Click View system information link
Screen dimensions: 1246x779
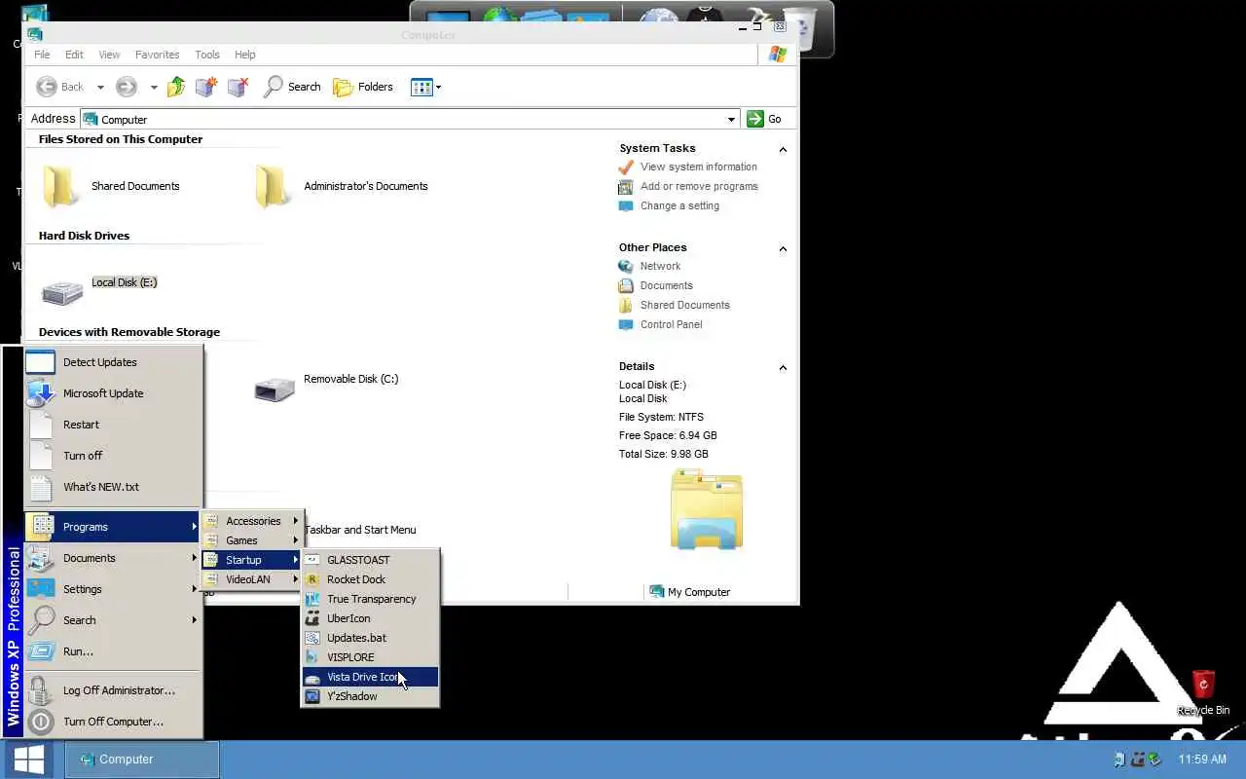point(698,167)
